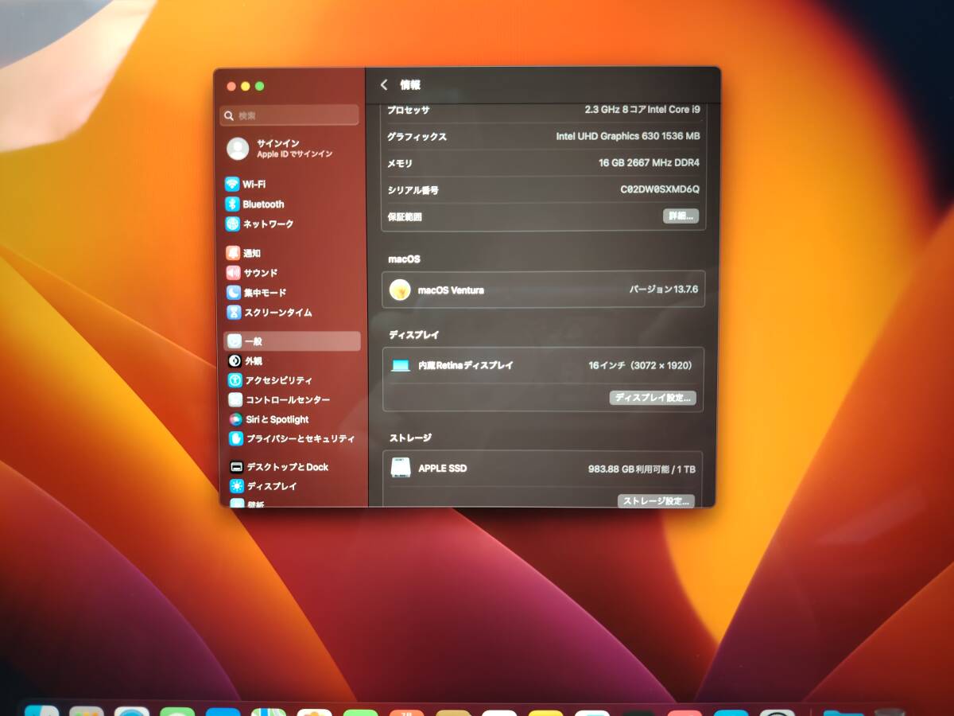Click the green zoom window button
The image size is (954, 716).
[259, 87]
